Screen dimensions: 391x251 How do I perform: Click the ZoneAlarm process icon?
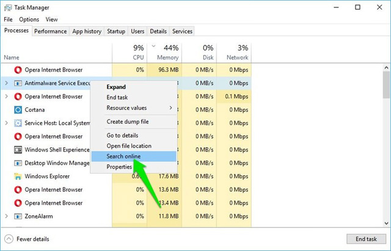18,216
